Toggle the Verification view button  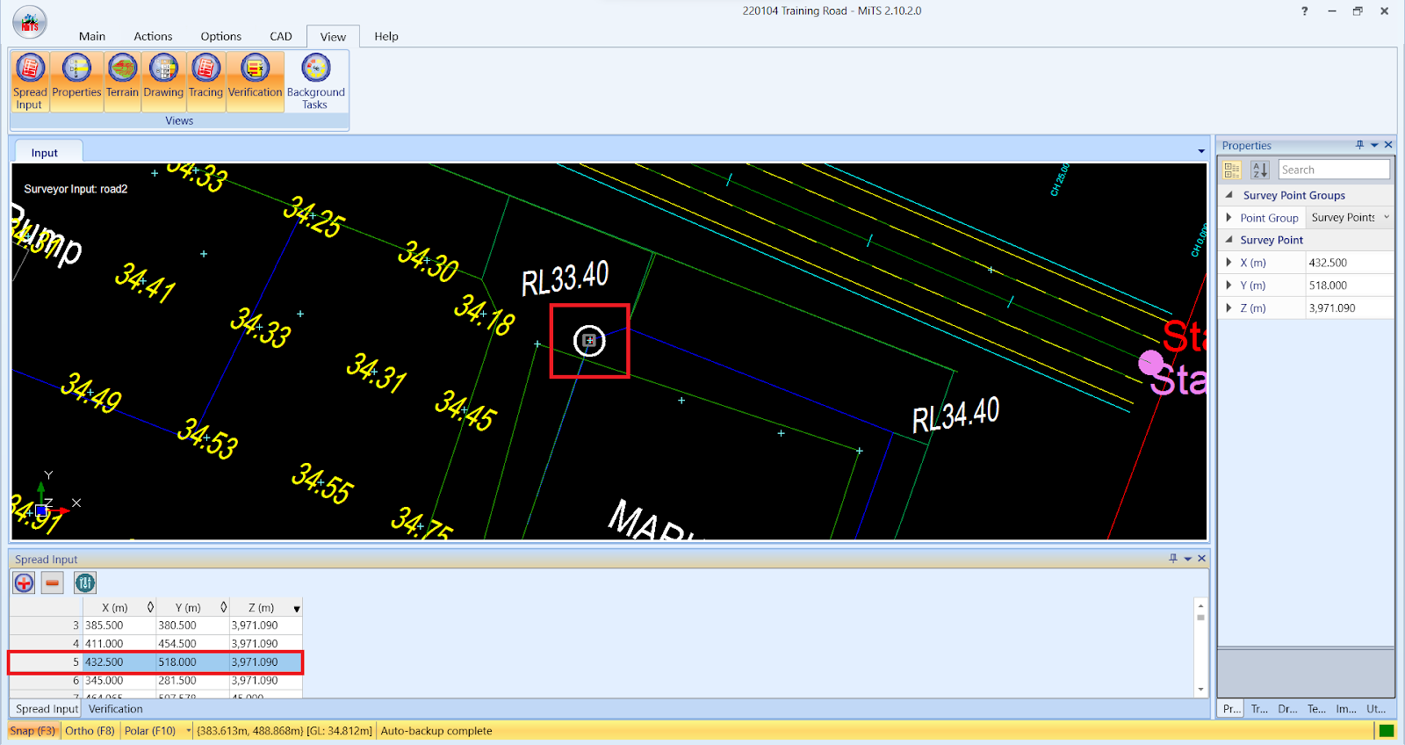coord(255,81)
